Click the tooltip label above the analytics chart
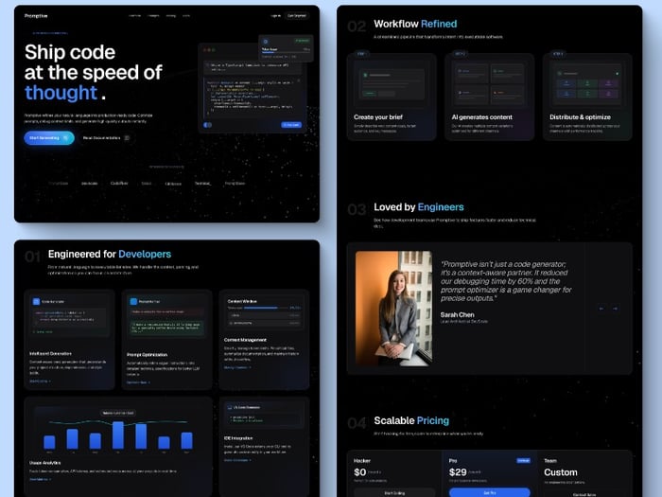 click(118, 413)
